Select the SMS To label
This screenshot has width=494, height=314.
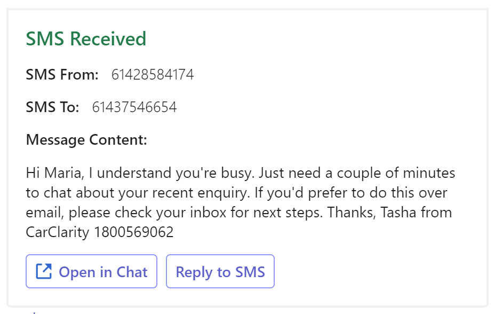(52, 107)
